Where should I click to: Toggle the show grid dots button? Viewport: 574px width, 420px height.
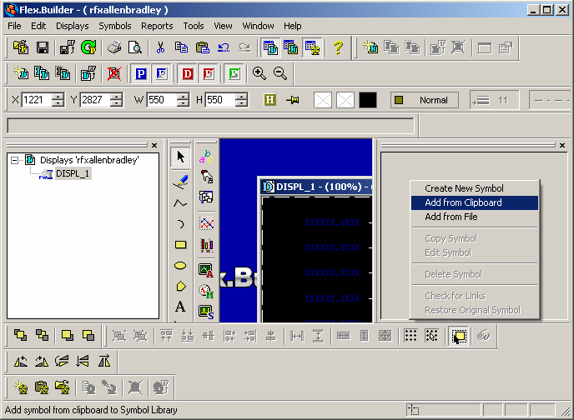pos(410,335)
